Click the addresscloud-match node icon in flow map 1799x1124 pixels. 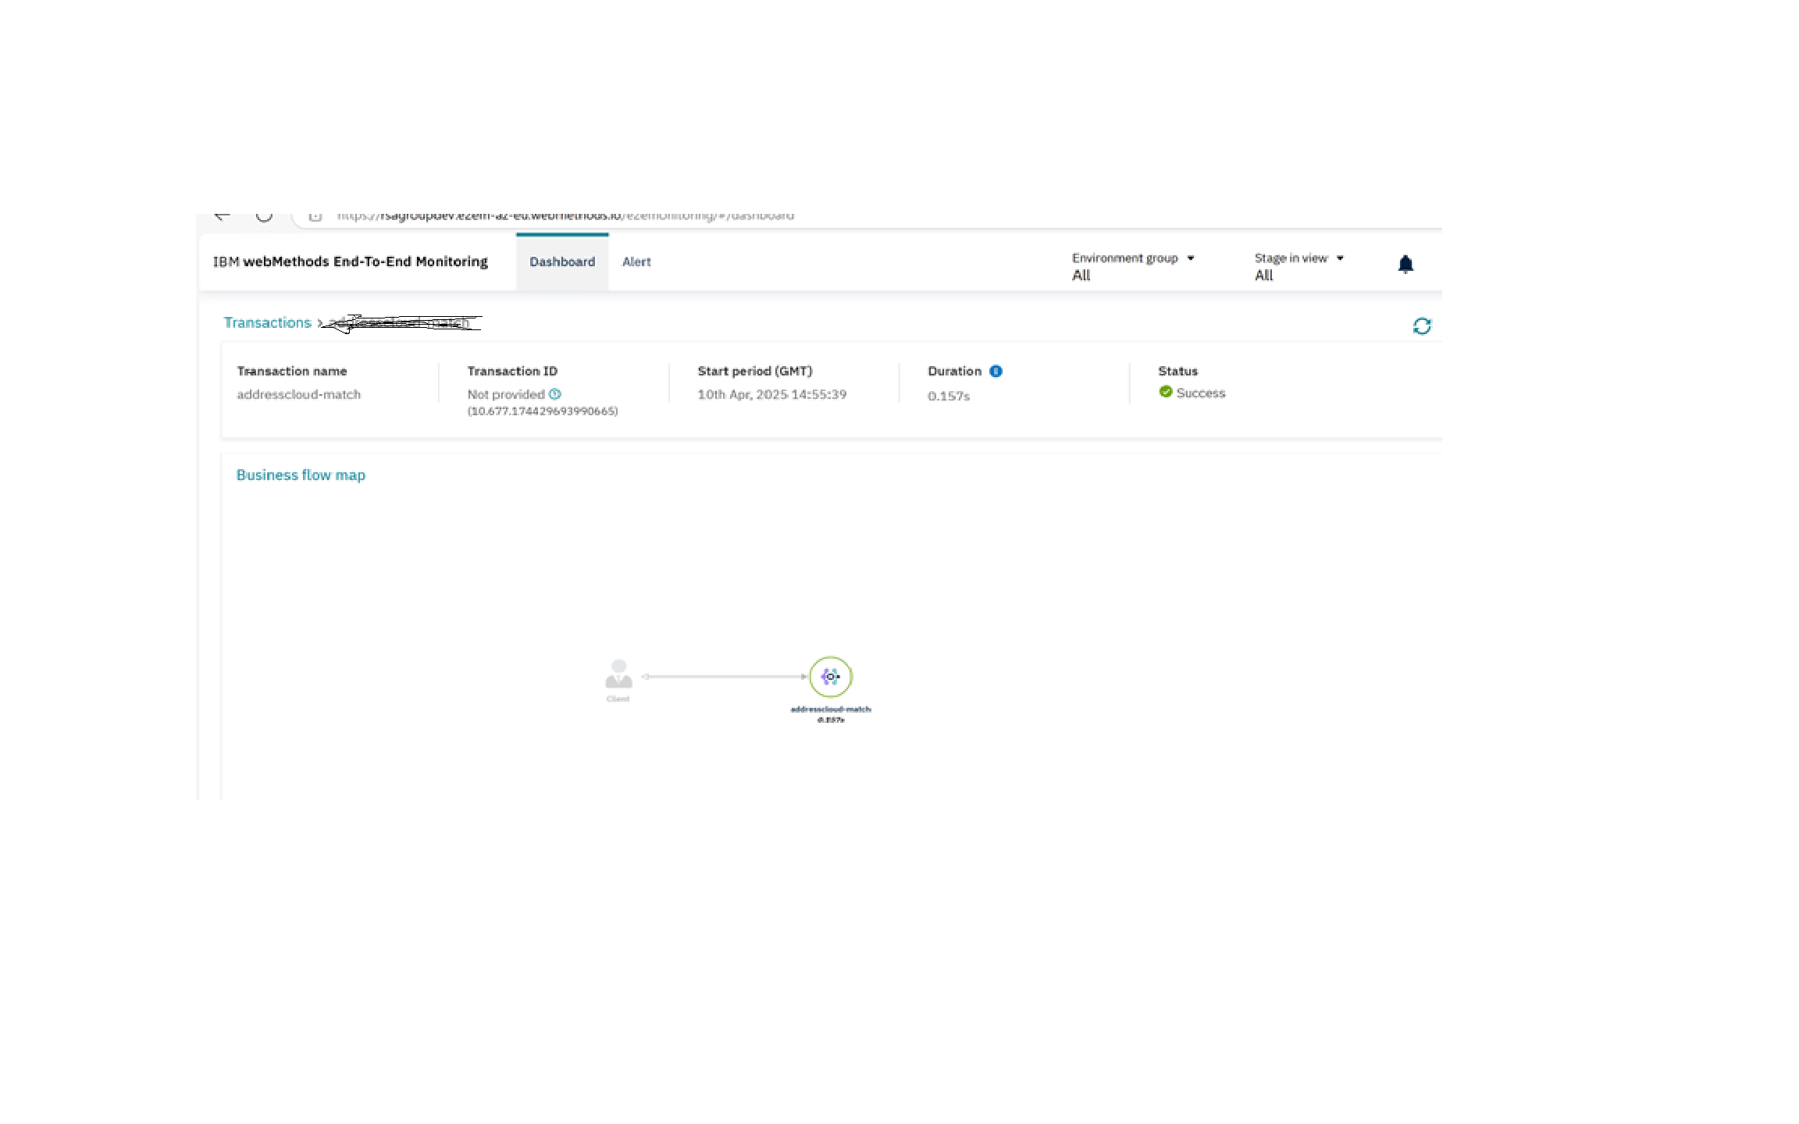coord(830,677)
